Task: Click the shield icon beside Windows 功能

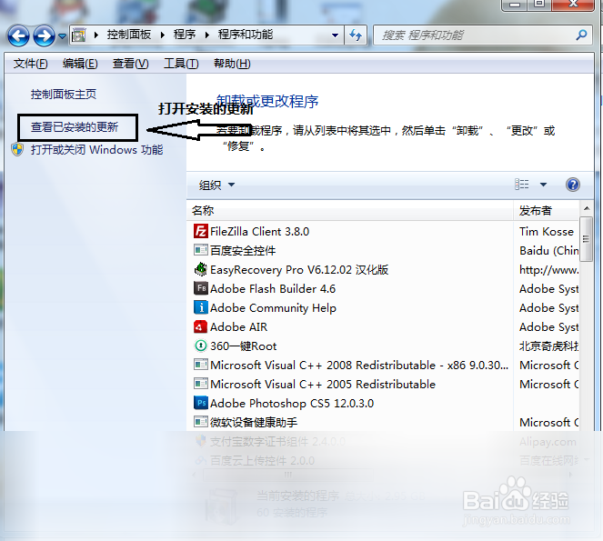Action: pyautogui.click(x=17, y=150)
